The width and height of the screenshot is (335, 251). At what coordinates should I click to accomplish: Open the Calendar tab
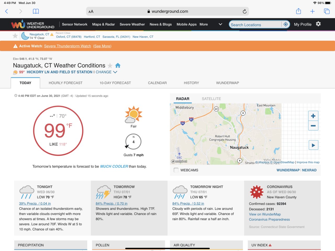click(x=157, y=83)
